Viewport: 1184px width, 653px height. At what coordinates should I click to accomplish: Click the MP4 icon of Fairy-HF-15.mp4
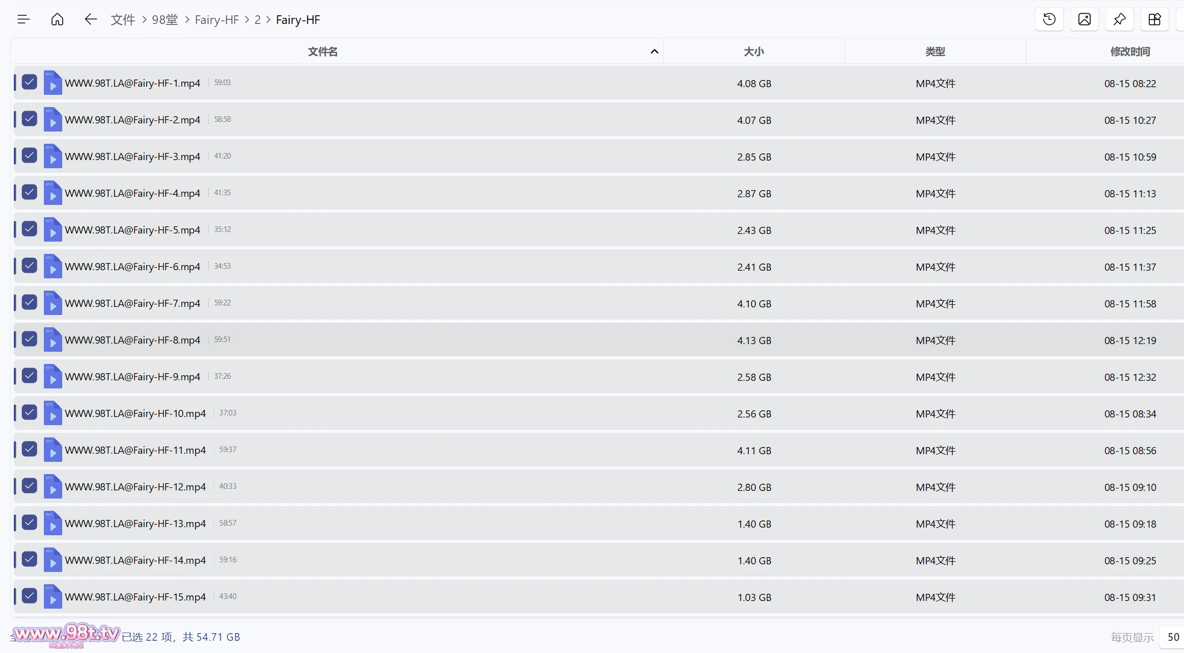click(53, 596)
